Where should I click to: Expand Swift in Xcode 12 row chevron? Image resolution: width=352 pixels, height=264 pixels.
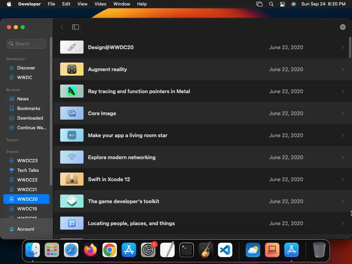(343, 179)
